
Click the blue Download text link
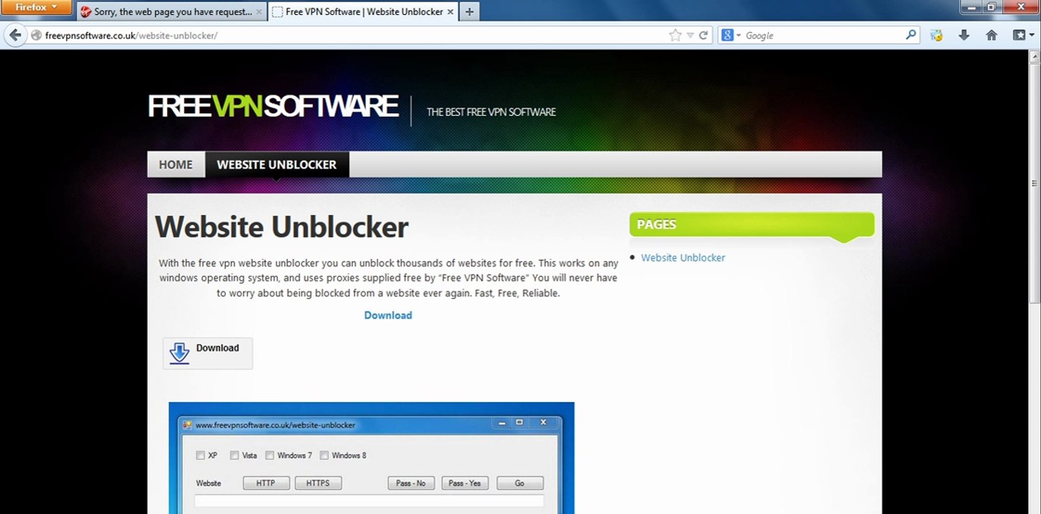388,316
